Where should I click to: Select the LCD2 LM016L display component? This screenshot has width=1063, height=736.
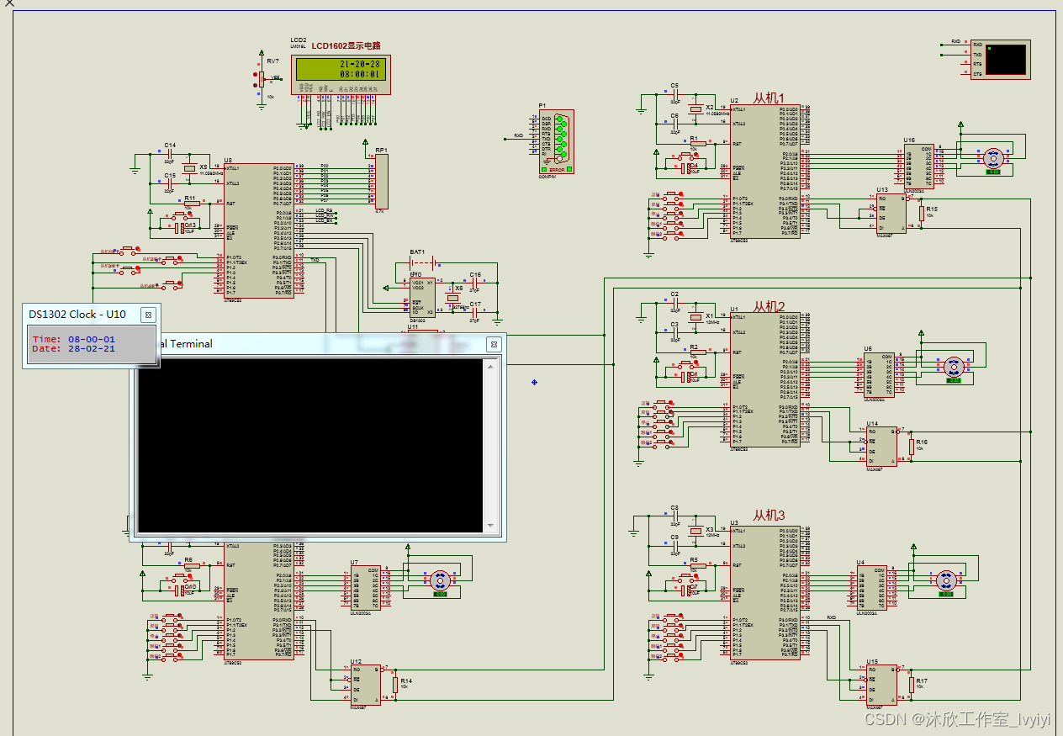341,74
